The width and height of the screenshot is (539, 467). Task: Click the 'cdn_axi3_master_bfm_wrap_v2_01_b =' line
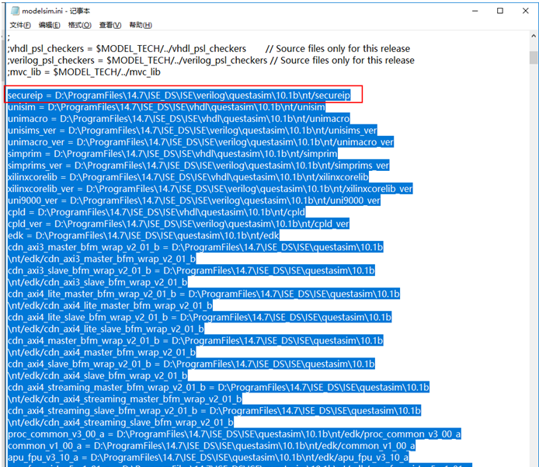pos(195,247)
